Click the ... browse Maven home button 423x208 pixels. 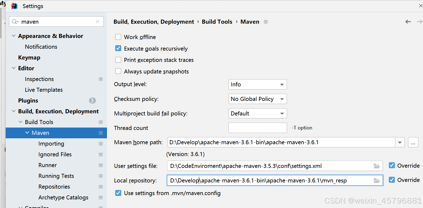pos(413,142)
